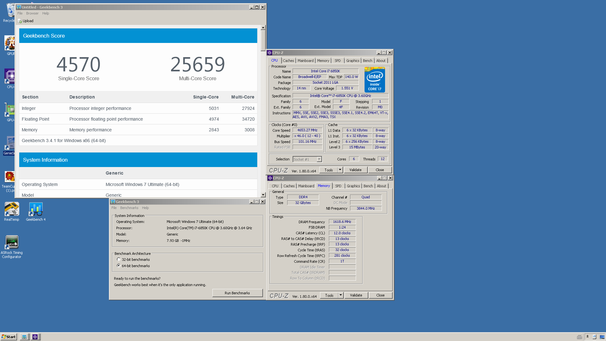Click the Geekbench 3 launcher title bar icon

[x=113, y=202]
